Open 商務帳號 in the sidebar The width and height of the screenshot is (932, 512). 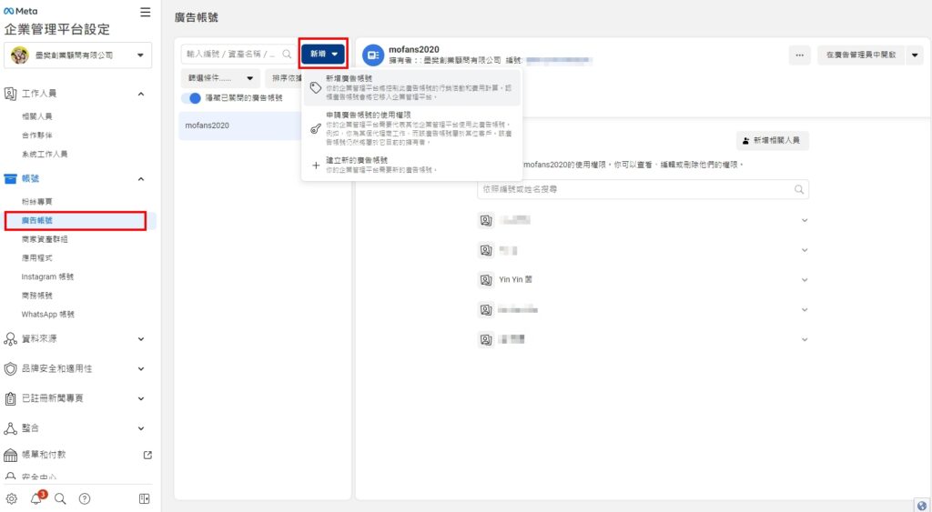coord(36,296)
